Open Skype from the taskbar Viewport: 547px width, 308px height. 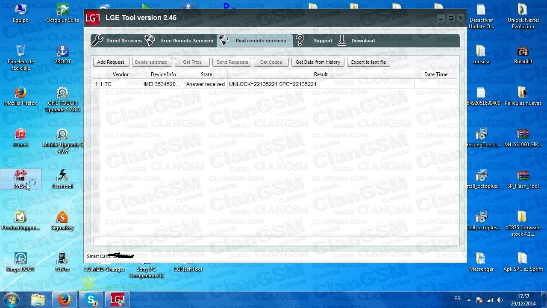tap(92, 299)
